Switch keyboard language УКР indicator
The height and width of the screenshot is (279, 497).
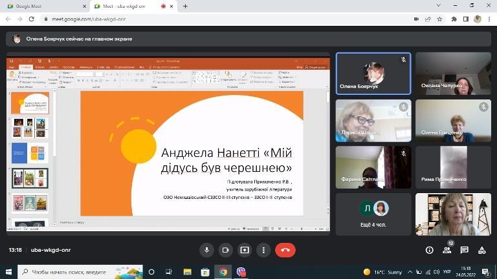pos(447,272)
